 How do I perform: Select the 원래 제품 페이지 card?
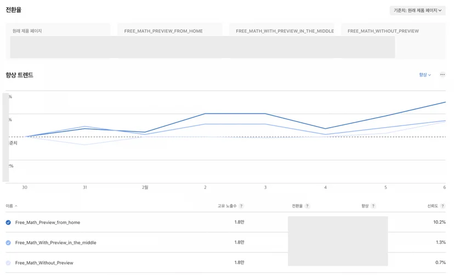tap(58, 41)
